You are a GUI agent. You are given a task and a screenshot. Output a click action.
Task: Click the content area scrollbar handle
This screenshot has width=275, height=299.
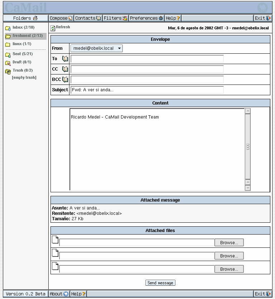coord(248,146)
